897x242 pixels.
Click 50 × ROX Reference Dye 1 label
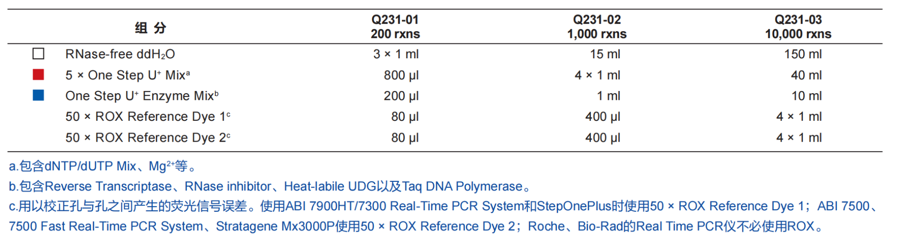[x=148, y=117]
